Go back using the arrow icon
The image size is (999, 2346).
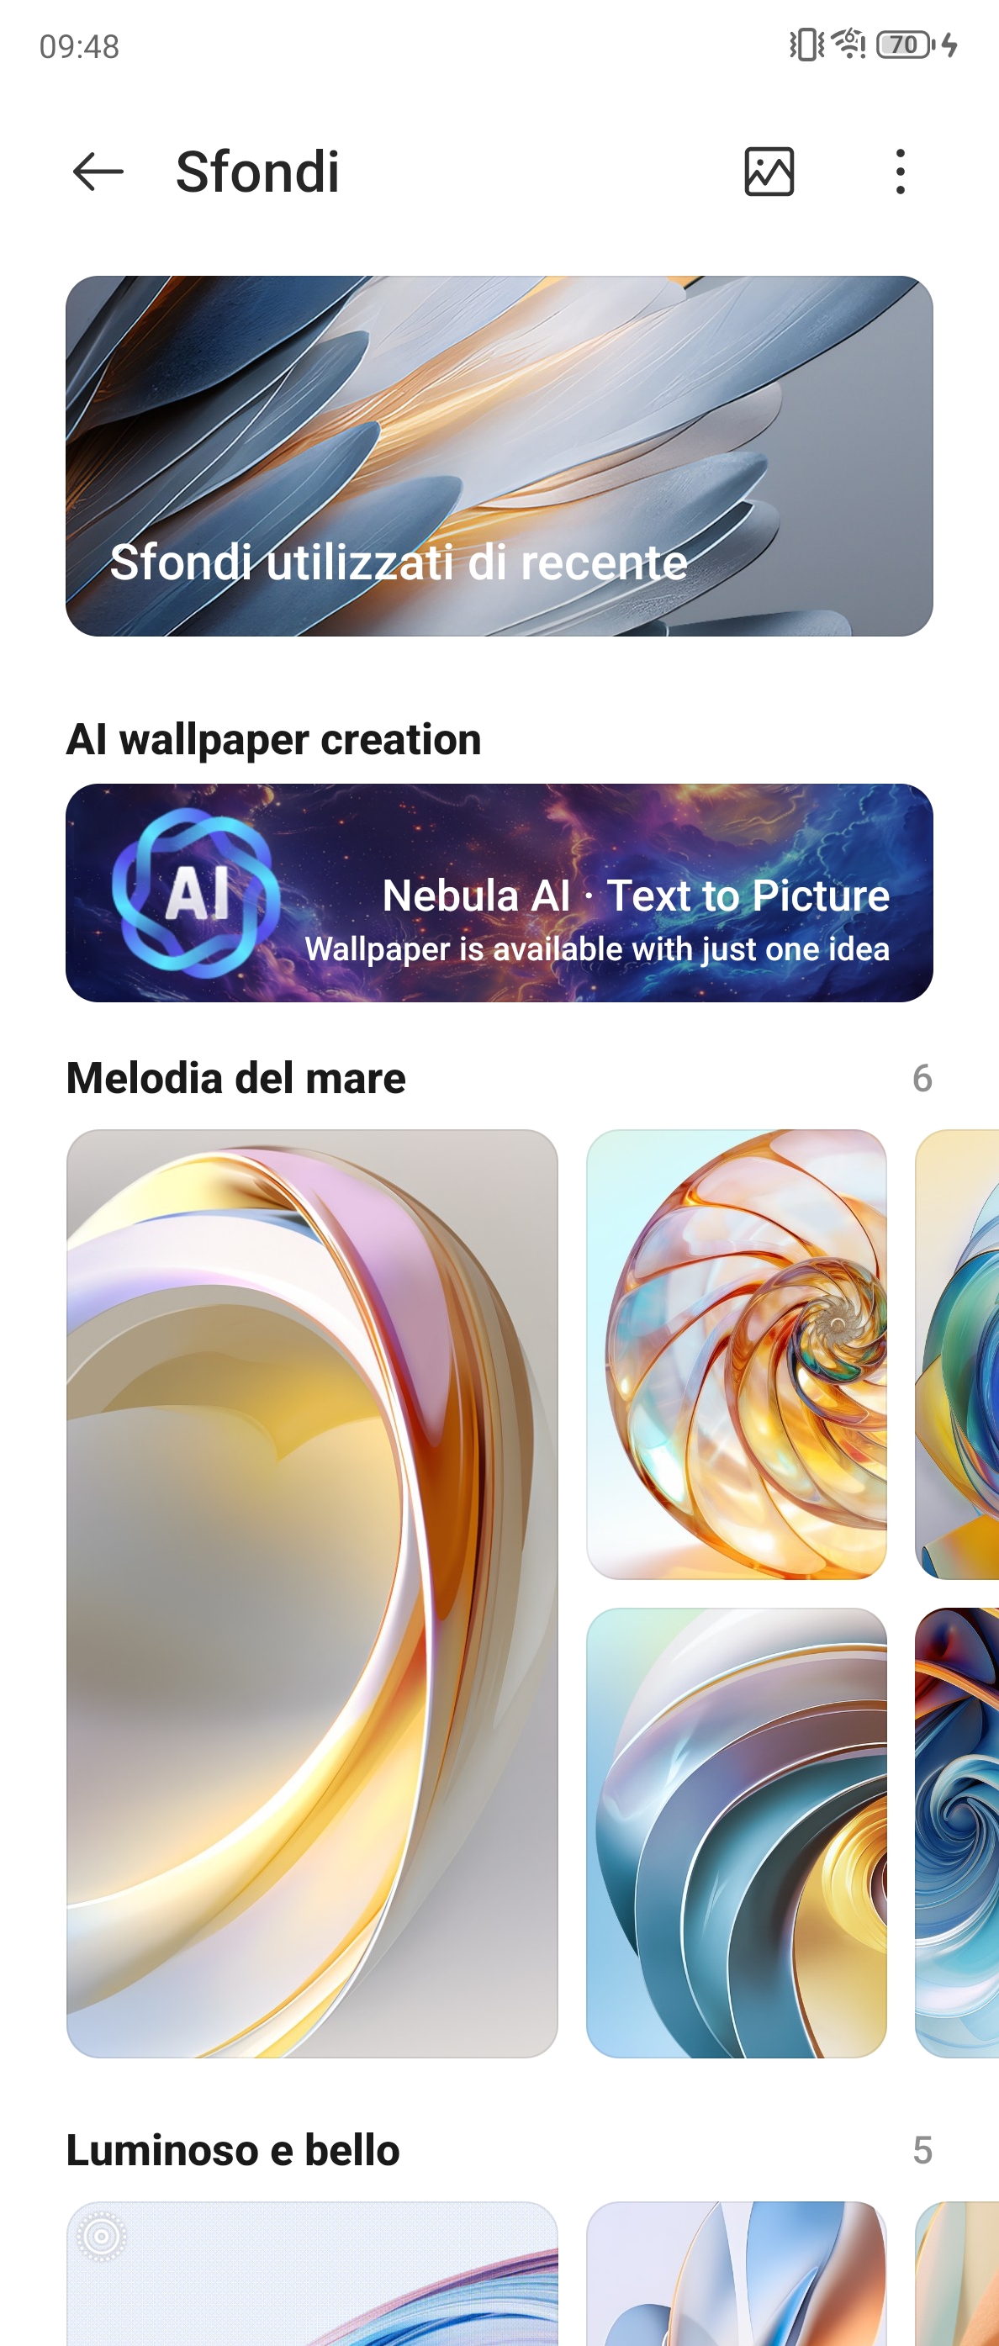coord(98,172)
